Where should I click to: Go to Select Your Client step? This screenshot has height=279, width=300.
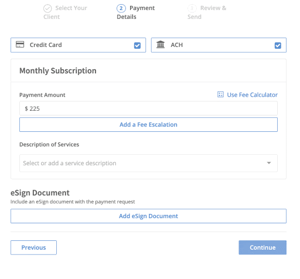coord(65,12)
